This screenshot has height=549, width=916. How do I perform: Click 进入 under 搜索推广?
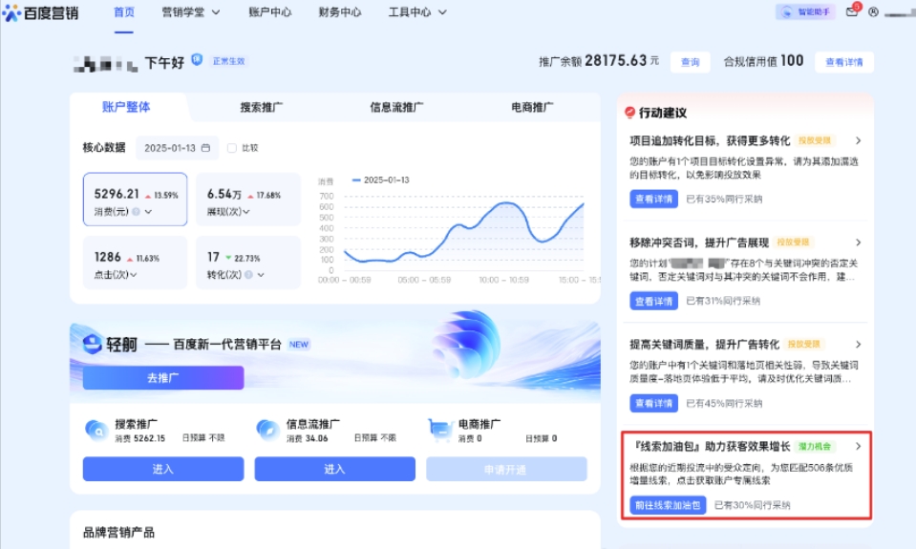click(x=163, y=469)
